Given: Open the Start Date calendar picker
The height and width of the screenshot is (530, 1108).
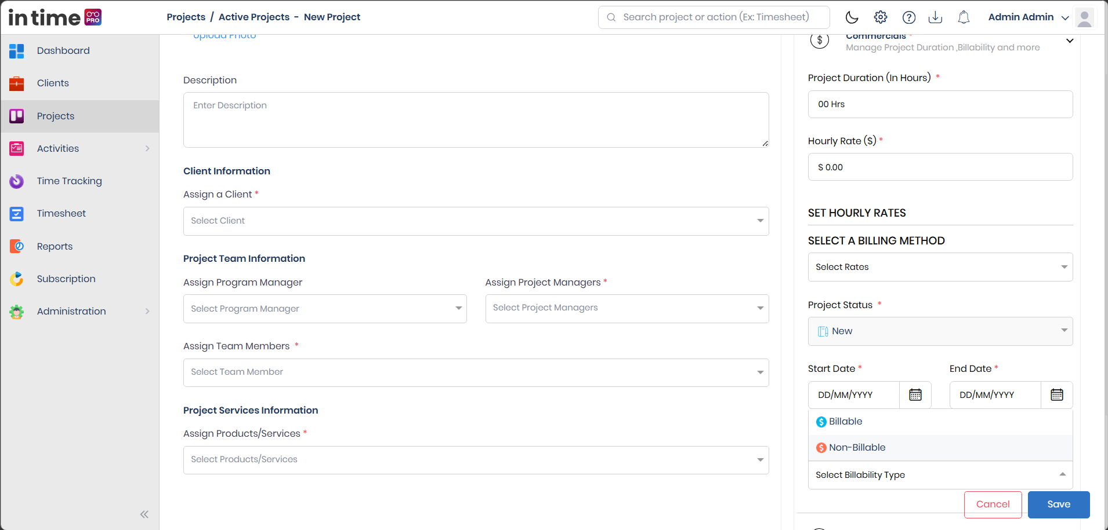Looking at the screenshot, I should (x=915, y=395).
